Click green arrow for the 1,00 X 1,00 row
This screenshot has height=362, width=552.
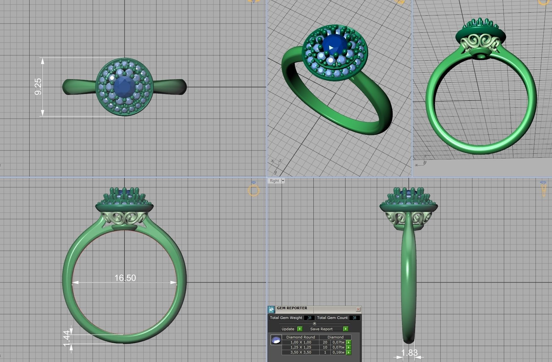click(x=349, y=343)
